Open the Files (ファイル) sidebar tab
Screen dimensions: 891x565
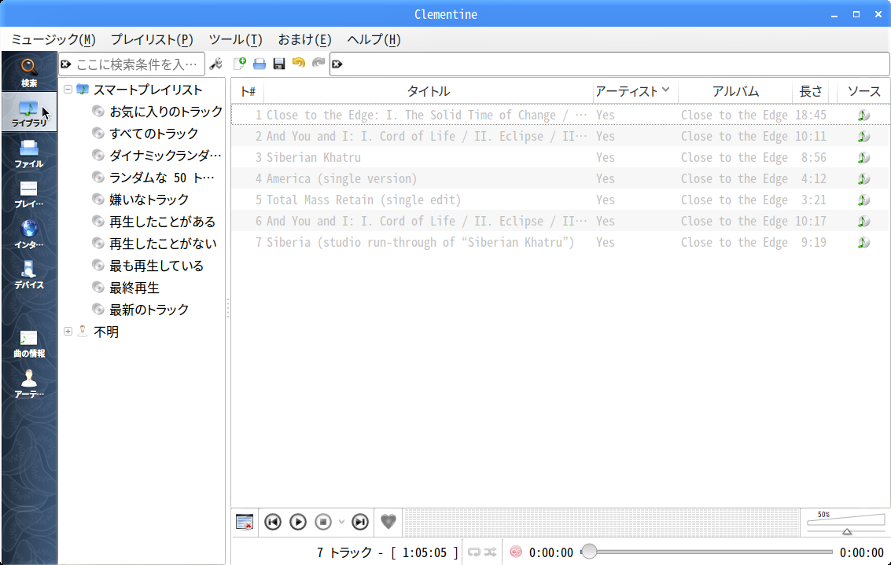(29, 153)
